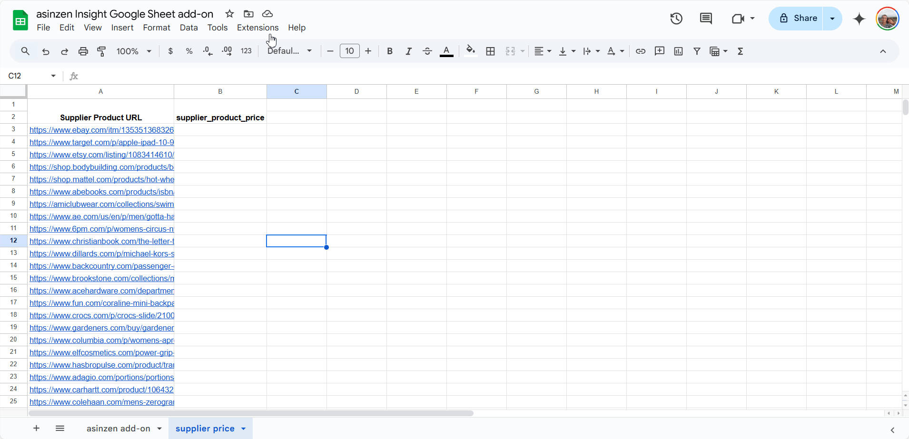Open the Edit menu

tap(67, 28)
